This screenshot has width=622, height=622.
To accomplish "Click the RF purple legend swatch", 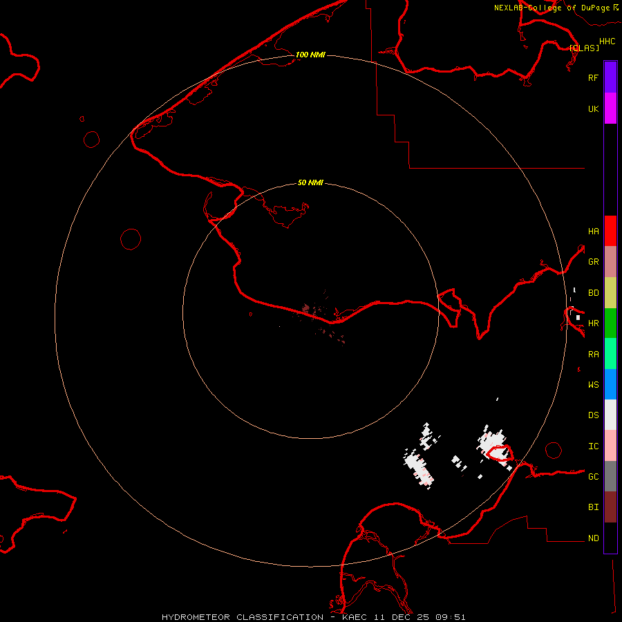I will coord(610,77).
